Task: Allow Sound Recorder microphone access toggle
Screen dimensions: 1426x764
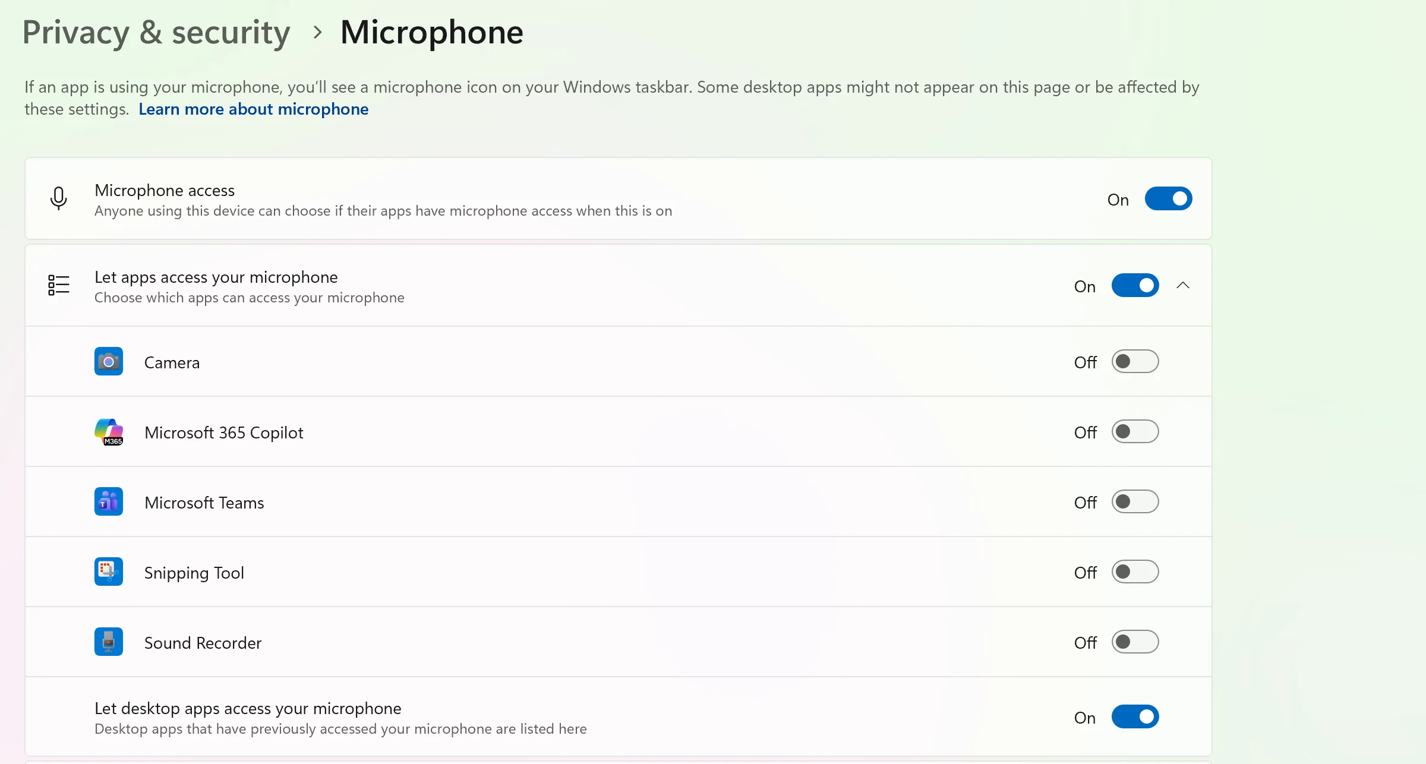Action: pos(1135,642)
